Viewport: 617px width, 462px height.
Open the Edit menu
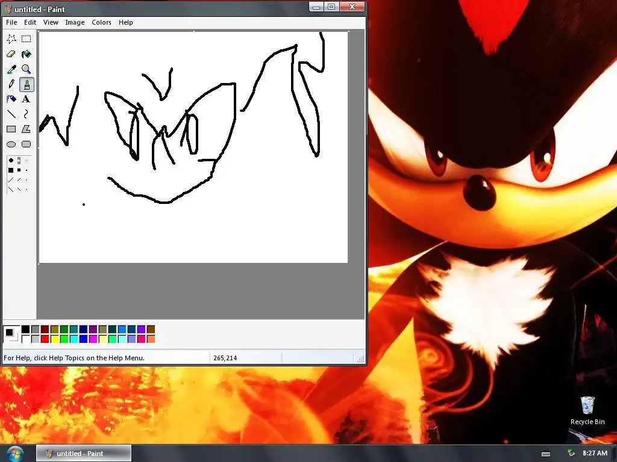tap(30, 22)
